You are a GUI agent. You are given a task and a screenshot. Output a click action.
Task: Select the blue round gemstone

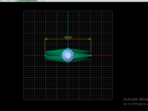tap(68, 55)
